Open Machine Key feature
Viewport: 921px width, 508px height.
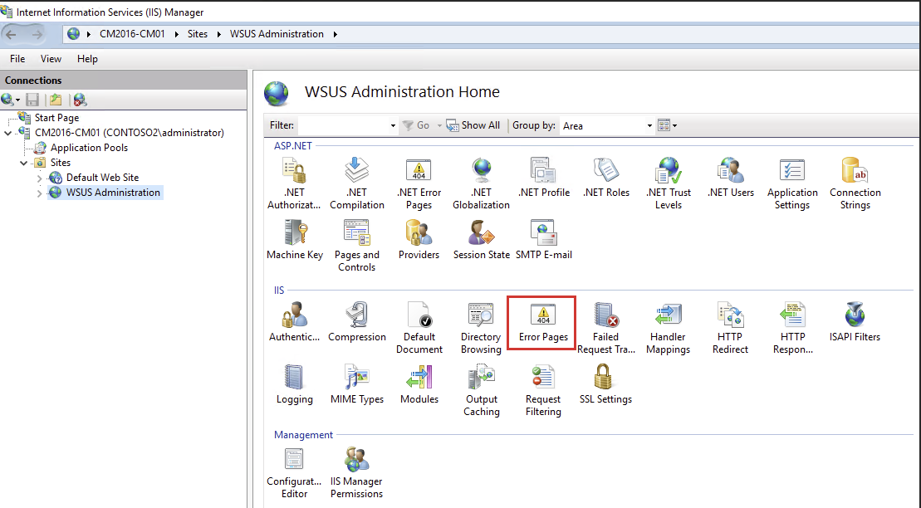(x=294, y=240)
